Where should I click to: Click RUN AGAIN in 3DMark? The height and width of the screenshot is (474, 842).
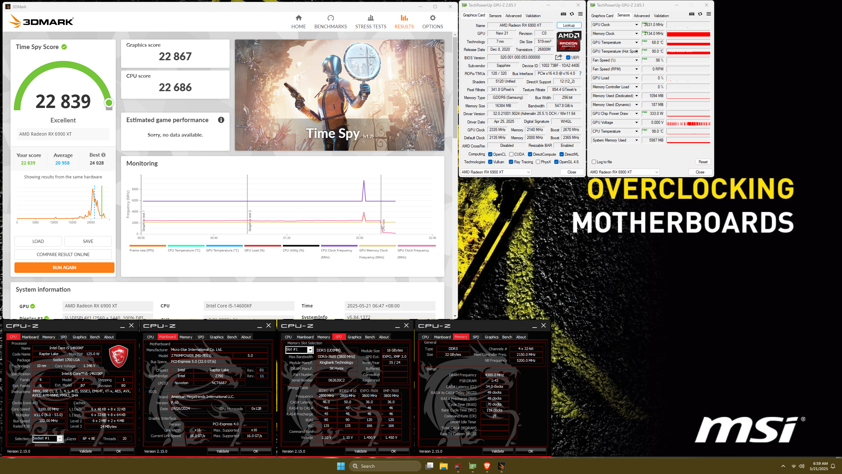pos(64,268)
